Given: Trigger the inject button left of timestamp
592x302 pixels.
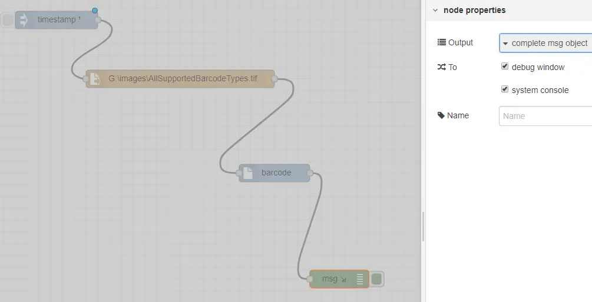Looking at the screenshot, I should (8, 20).
